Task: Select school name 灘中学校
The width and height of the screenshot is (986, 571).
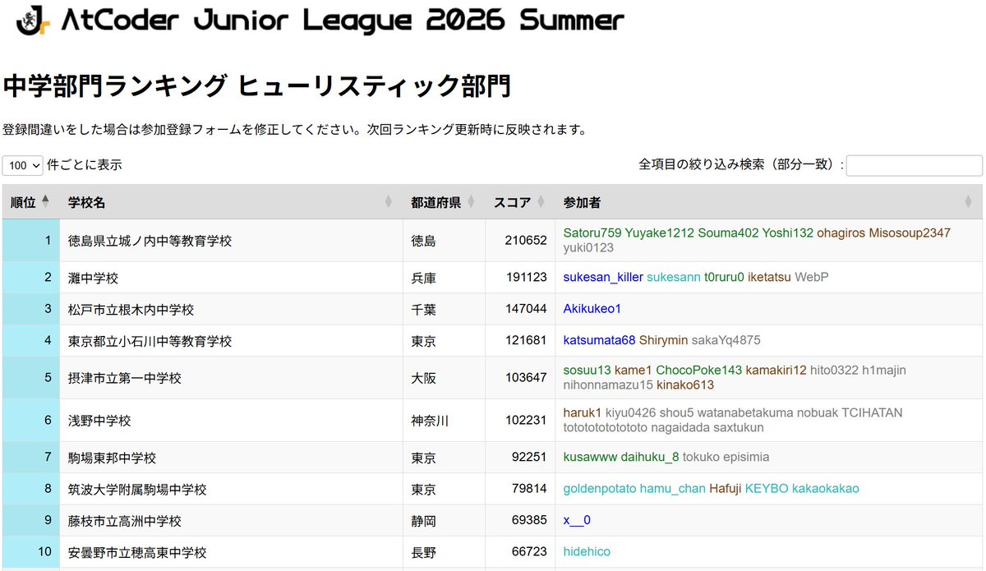Action: coord(93,278)
